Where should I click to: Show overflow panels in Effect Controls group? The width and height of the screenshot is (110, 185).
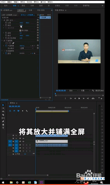[x=52, y=10]
